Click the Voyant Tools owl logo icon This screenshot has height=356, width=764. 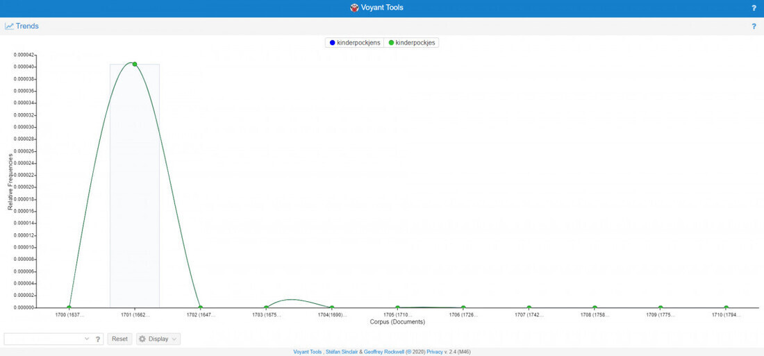pos(355,8)
